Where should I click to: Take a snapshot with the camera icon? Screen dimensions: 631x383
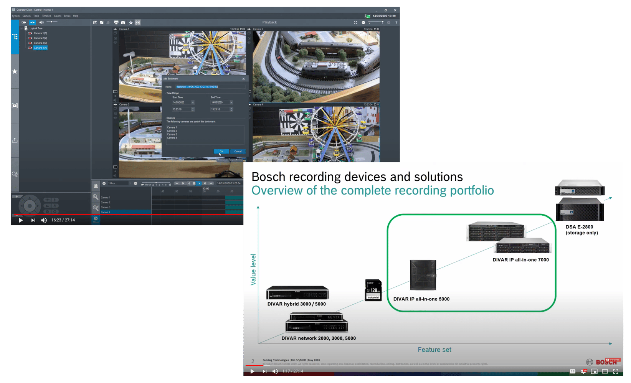[x=123, y=22]
